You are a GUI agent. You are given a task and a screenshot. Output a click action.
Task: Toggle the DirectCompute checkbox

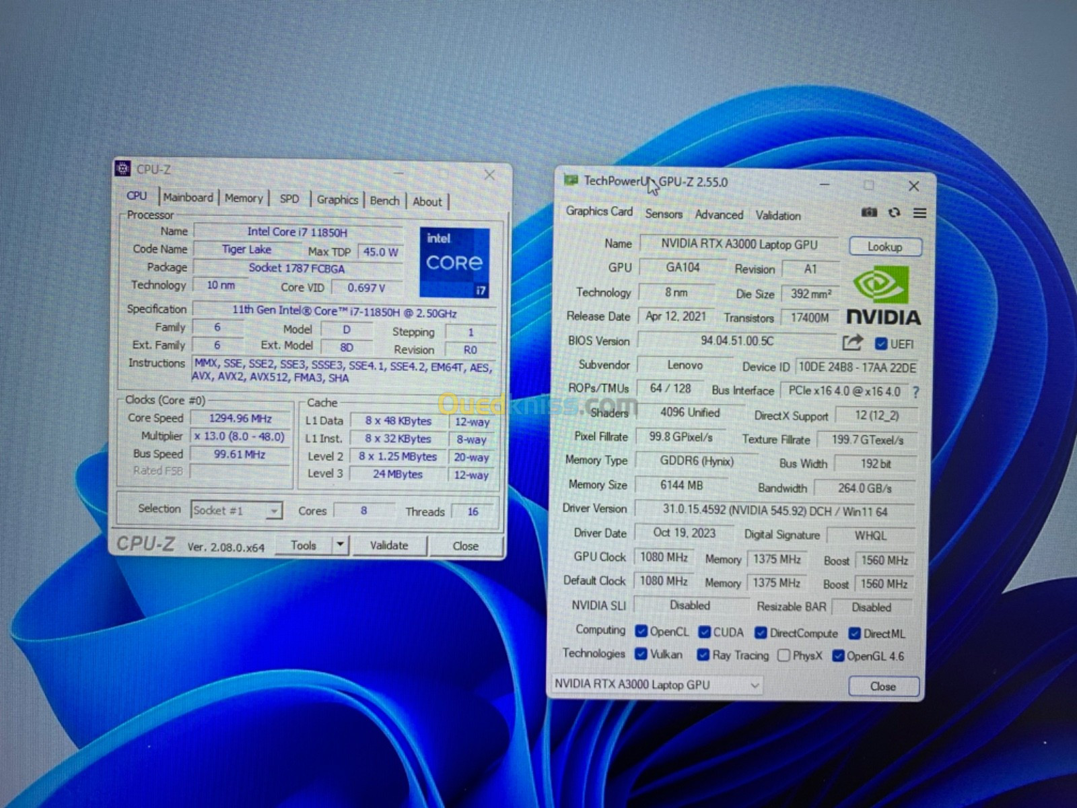(x=761, y=633)
